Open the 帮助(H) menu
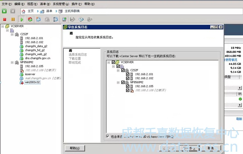Screen dimensions: 243x154 tap(89, 4)
